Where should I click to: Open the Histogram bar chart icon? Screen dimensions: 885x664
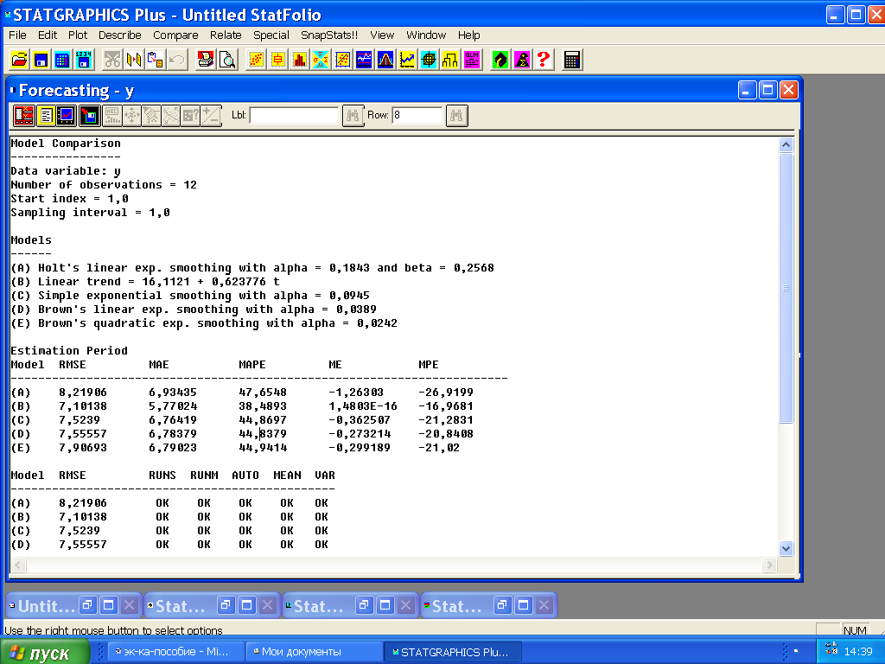tap(299, 60)
